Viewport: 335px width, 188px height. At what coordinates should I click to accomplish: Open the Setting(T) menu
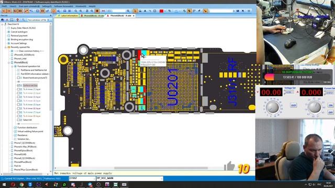(47, 6)
